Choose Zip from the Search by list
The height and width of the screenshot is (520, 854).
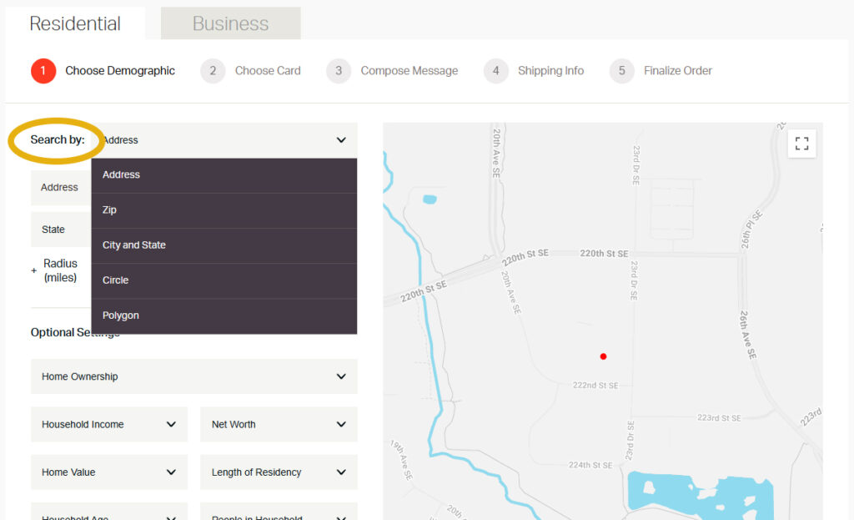tap(224, 210)
